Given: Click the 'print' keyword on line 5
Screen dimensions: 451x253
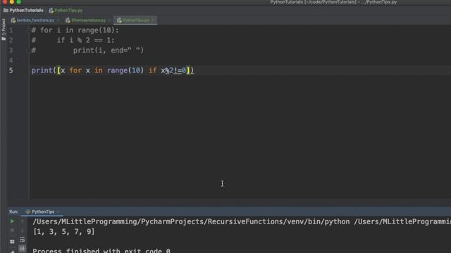Looking at the screenshot, I should click(x=42, y=70).
